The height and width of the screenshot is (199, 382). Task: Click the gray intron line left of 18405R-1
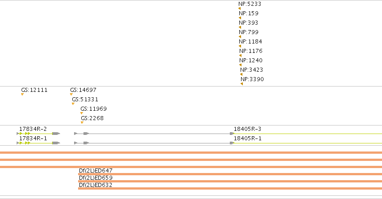159,143
